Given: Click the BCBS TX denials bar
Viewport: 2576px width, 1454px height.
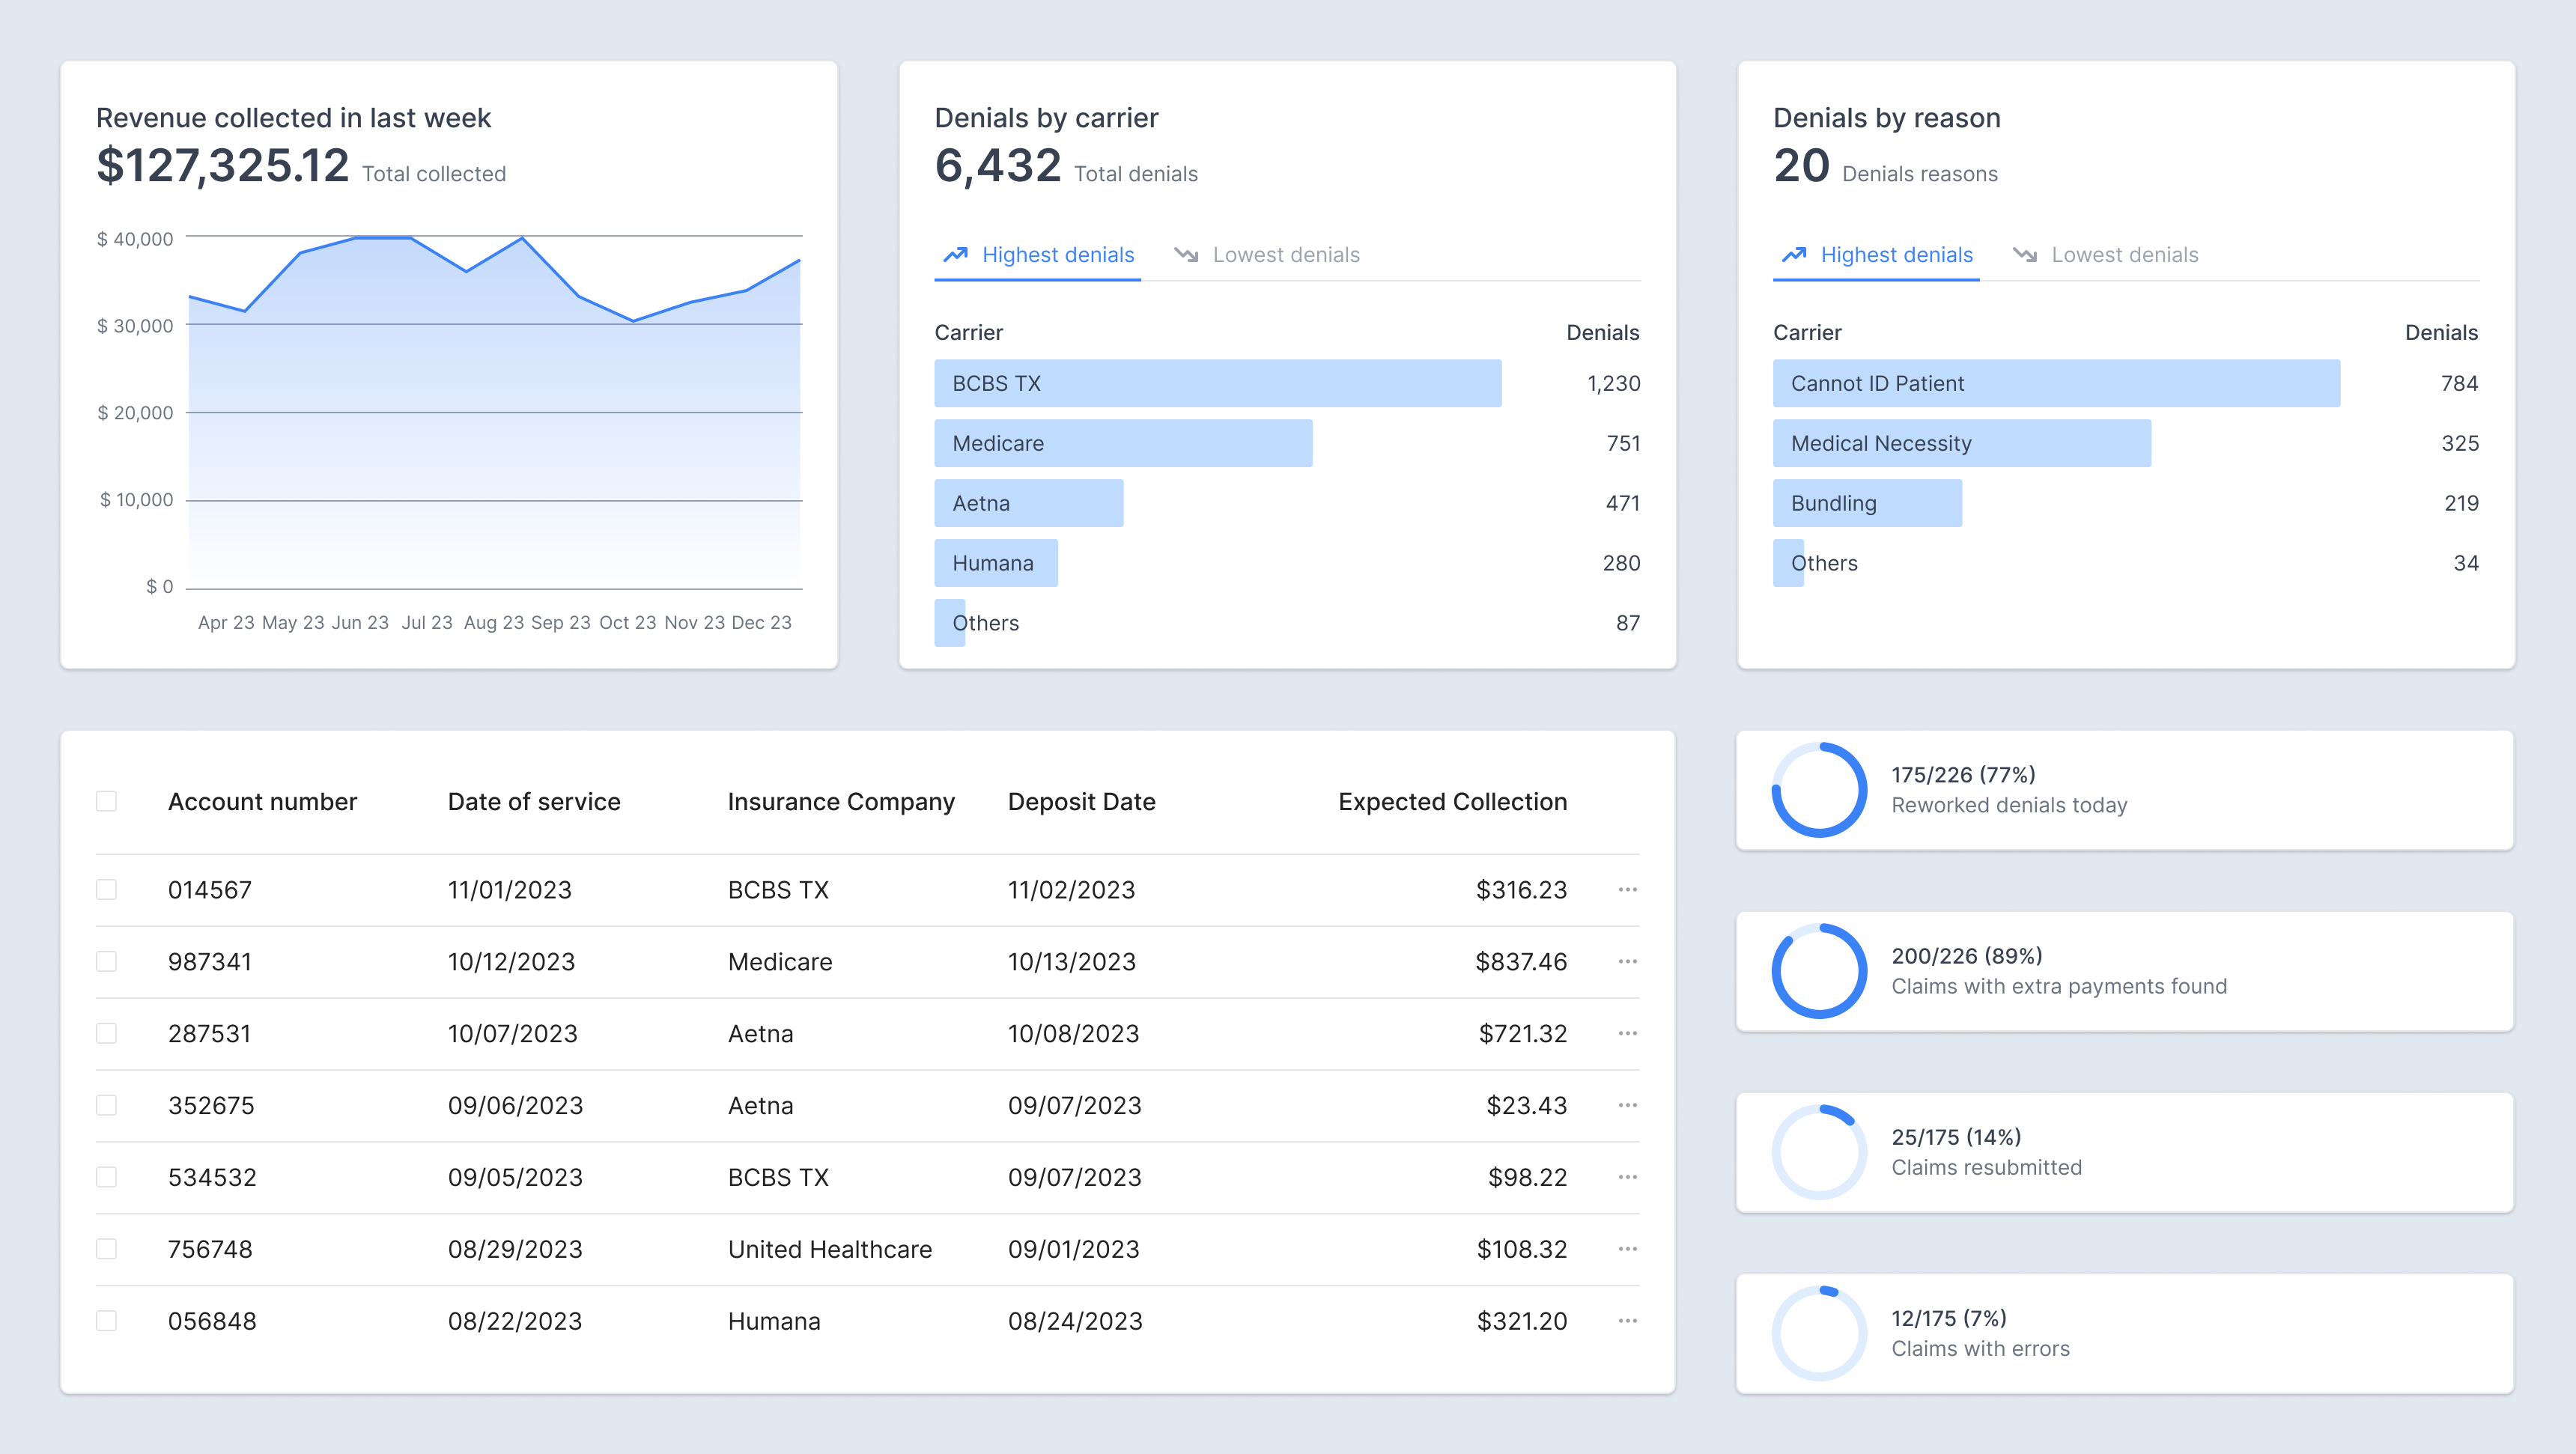Looking at the screenshot, I should click(x=1218, y=384).
